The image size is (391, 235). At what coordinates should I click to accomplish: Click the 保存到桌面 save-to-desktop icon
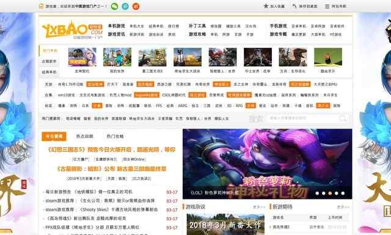click(x=294, y=6)
